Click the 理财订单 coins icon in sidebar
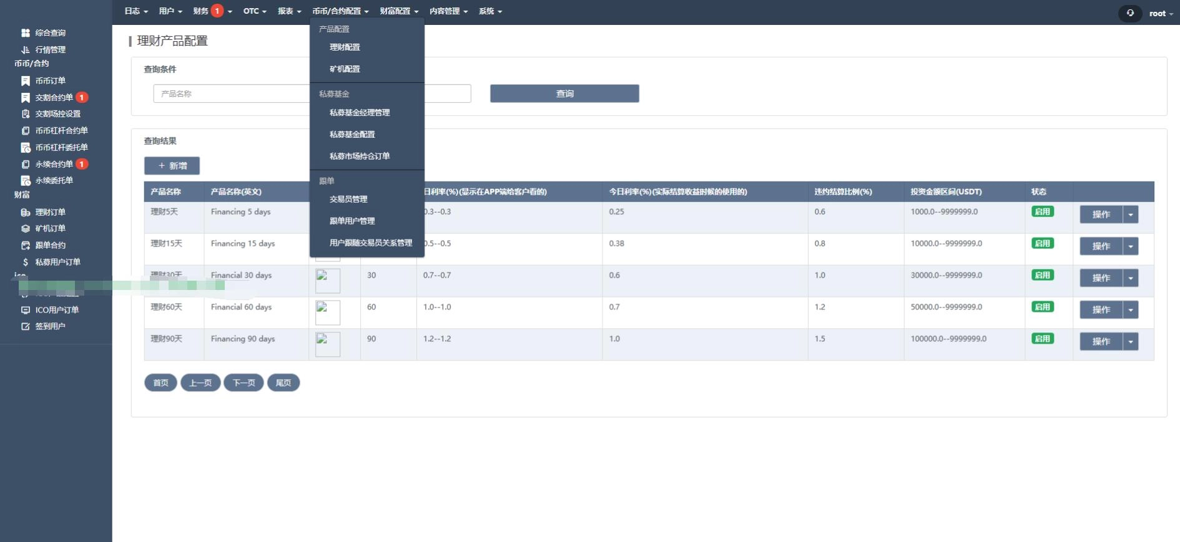 coord(26,213)
